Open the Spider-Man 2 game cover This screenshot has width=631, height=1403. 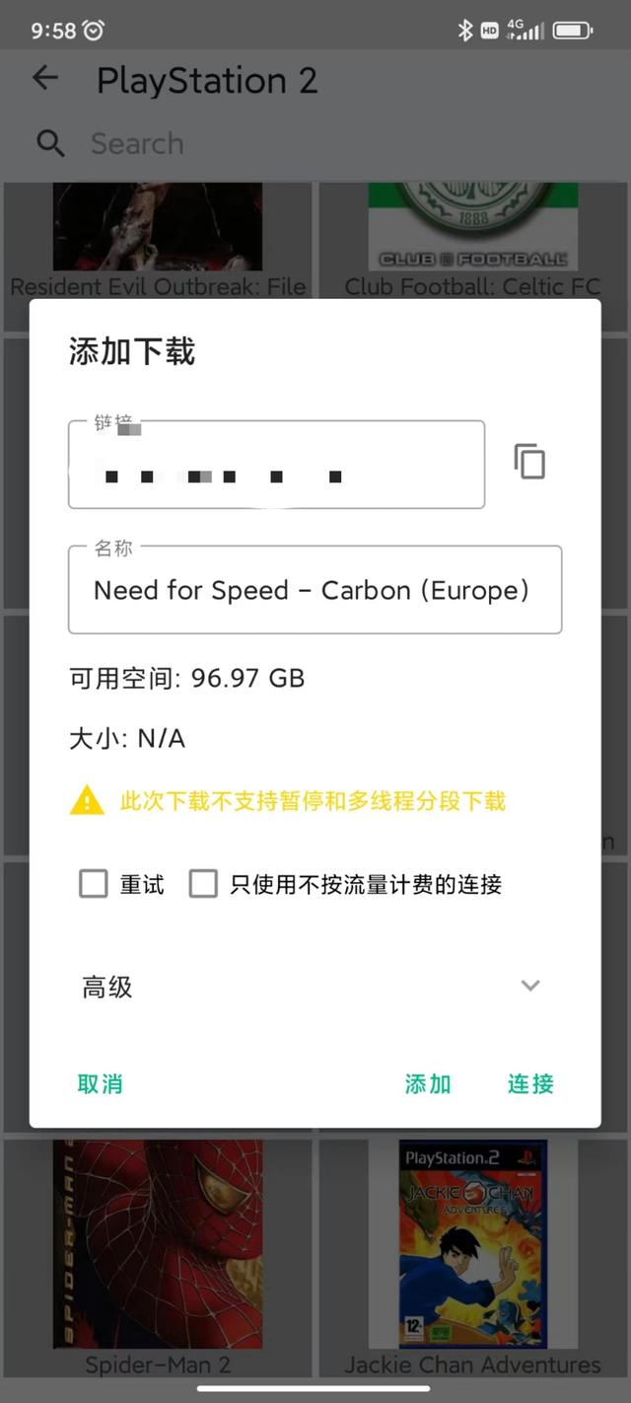tap(158, 1244)
